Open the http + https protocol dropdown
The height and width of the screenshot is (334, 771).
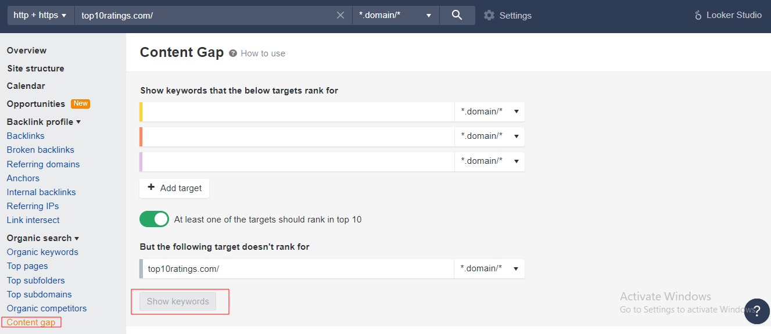[x=40, y=15]
